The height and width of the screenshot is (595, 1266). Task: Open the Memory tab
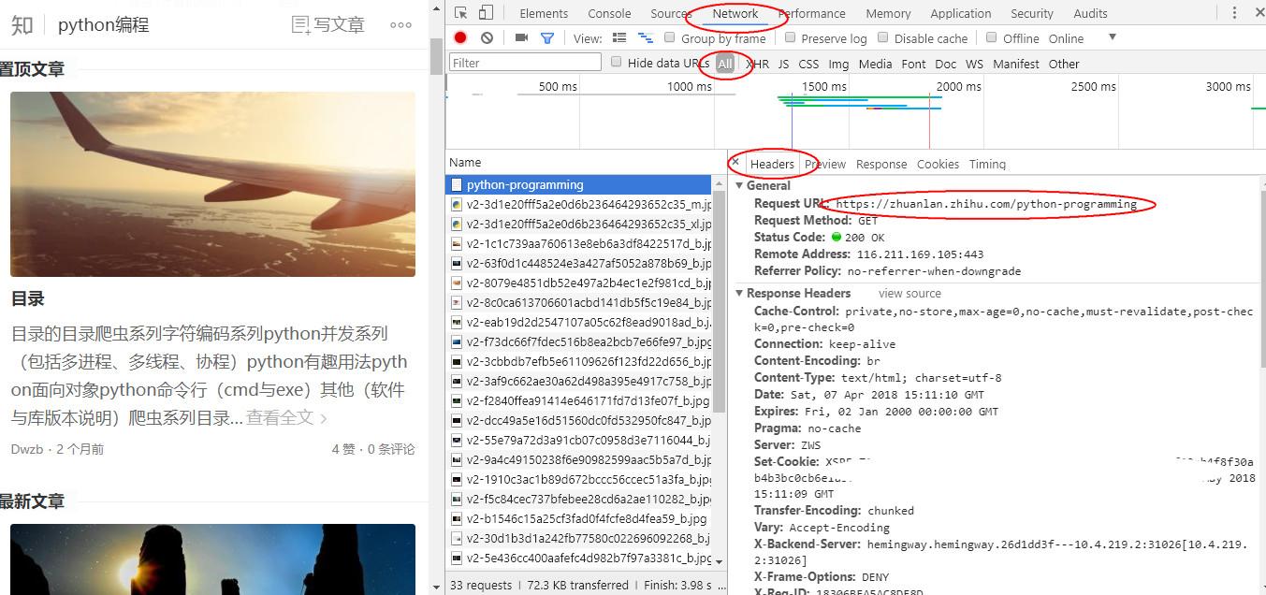pos(888,13)
